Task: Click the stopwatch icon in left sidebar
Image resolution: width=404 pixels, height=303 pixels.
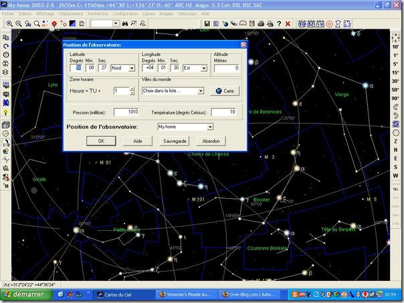Action: coord(5,55)
